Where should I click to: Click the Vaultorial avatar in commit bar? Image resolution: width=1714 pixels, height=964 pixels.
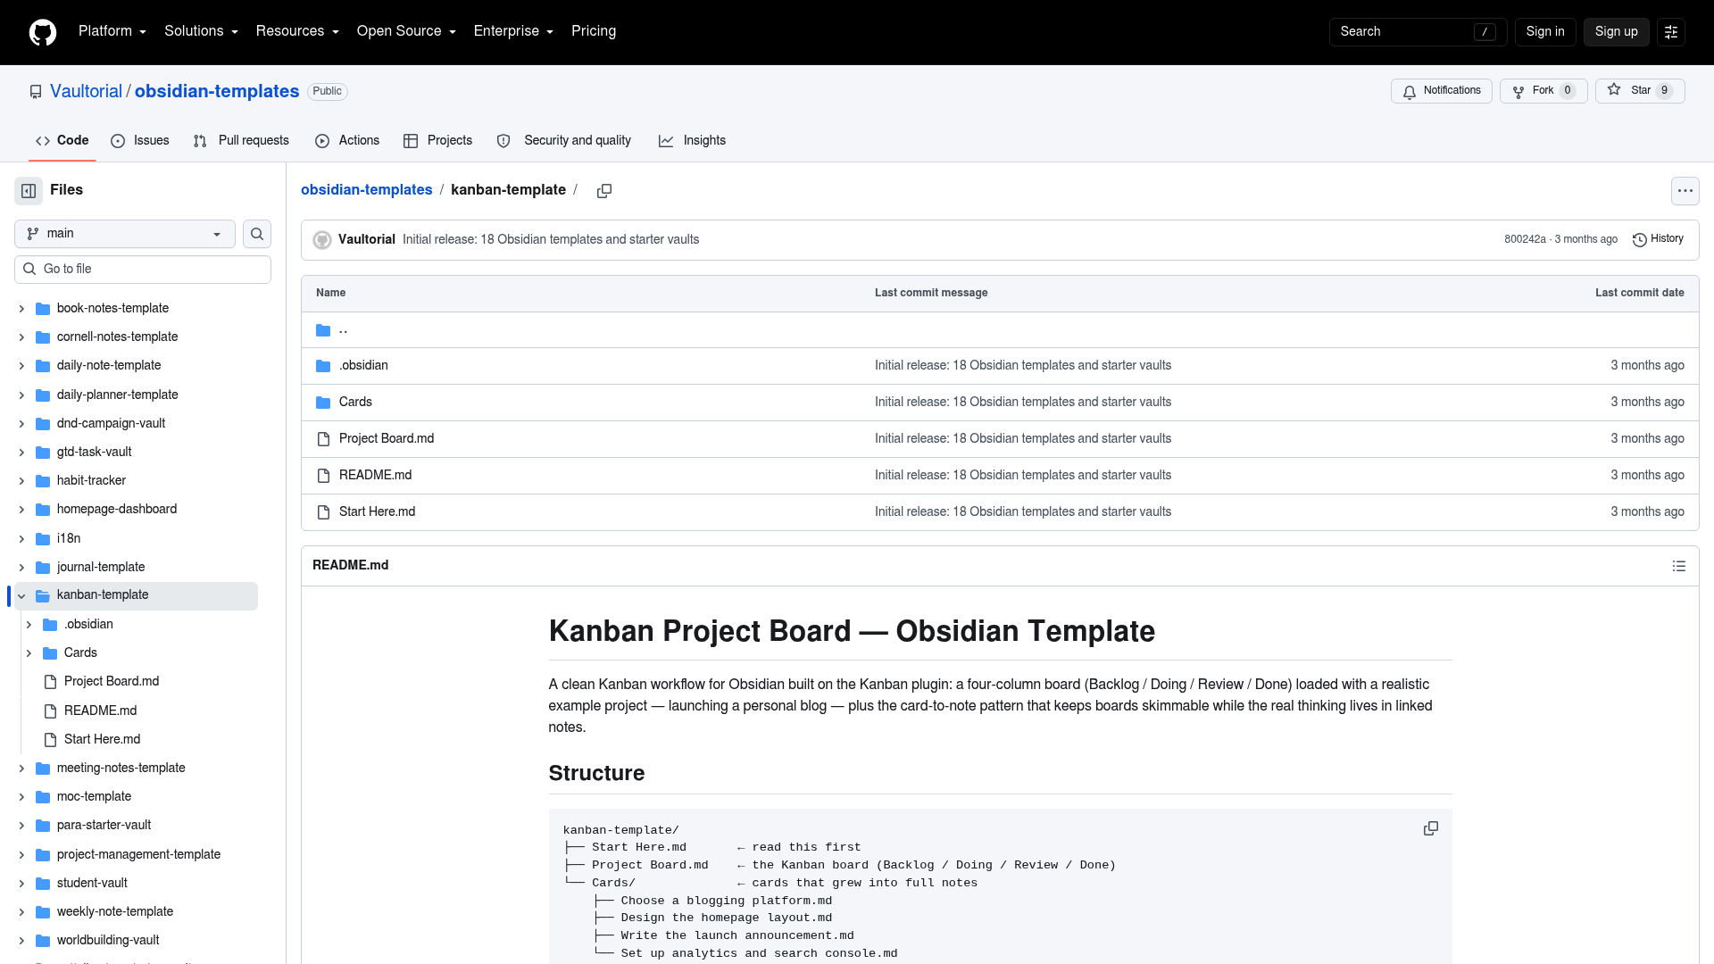[322, 239]
